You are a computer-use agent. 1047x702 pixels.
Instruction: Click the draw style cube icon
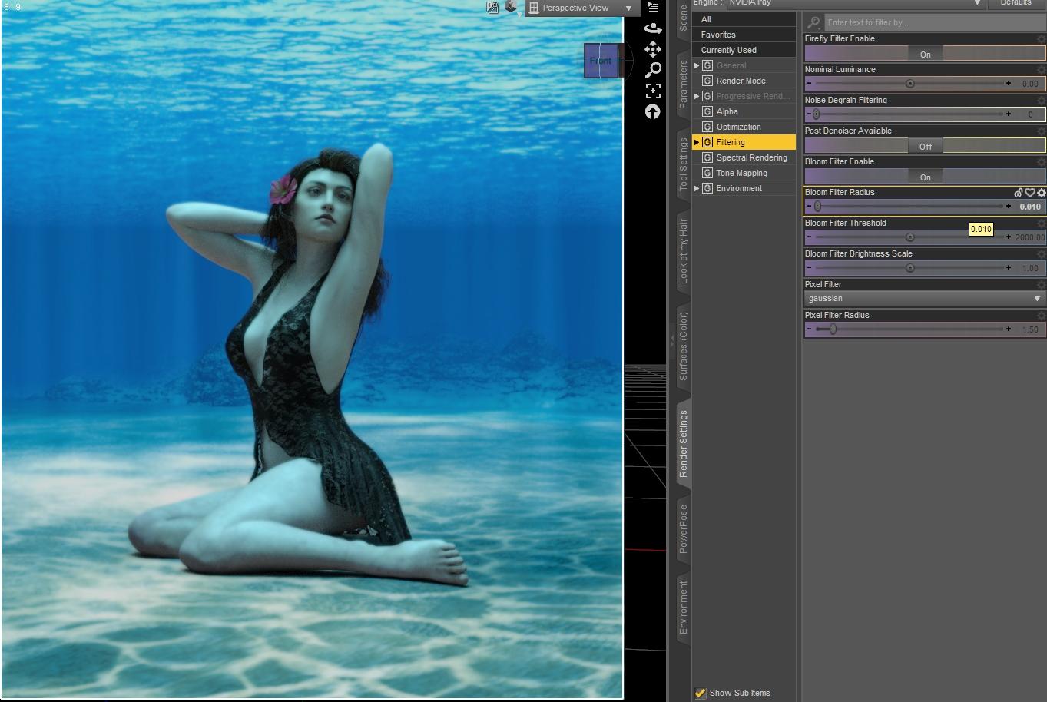[511, 8]
